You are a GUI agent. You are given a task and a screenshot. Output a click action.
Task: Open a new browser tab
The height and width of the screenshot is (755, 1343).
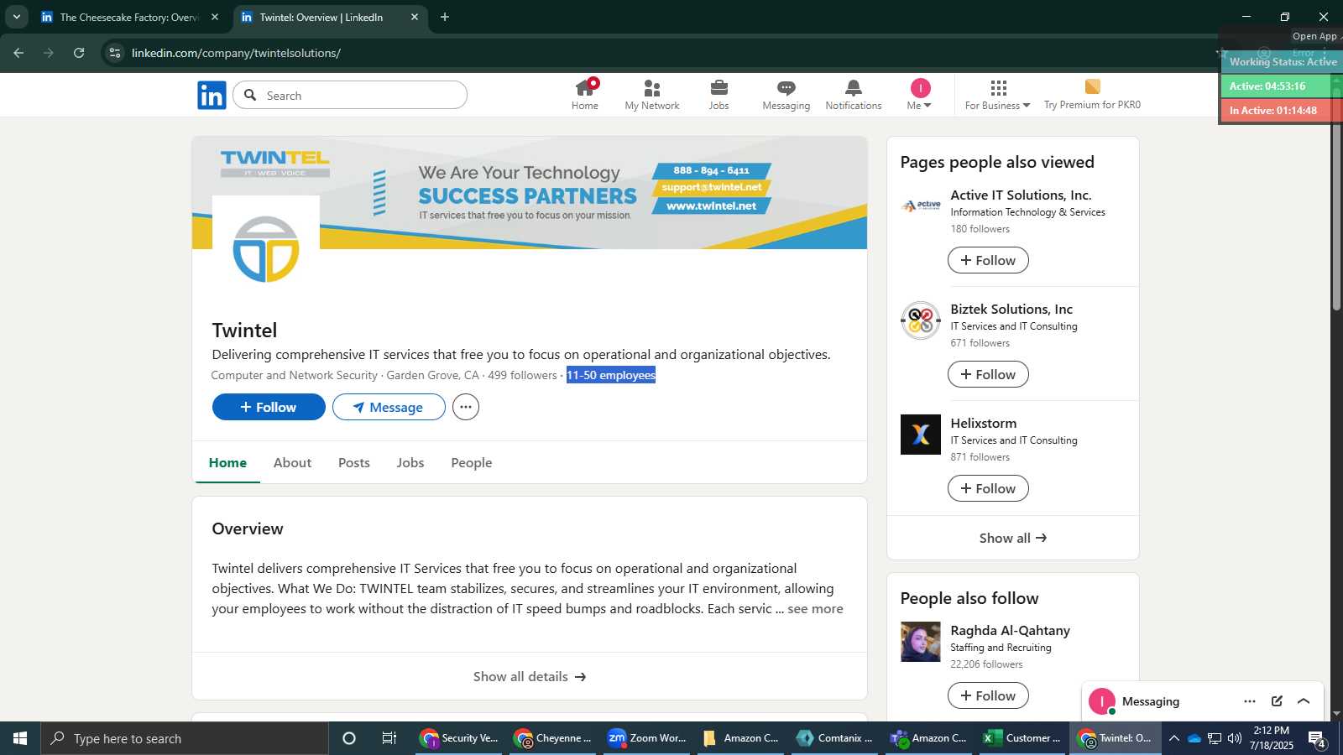(x=445, y=17)
